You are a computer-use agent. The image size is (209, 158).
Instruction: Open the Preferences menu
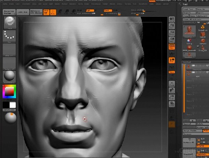[x=96, y=4]
